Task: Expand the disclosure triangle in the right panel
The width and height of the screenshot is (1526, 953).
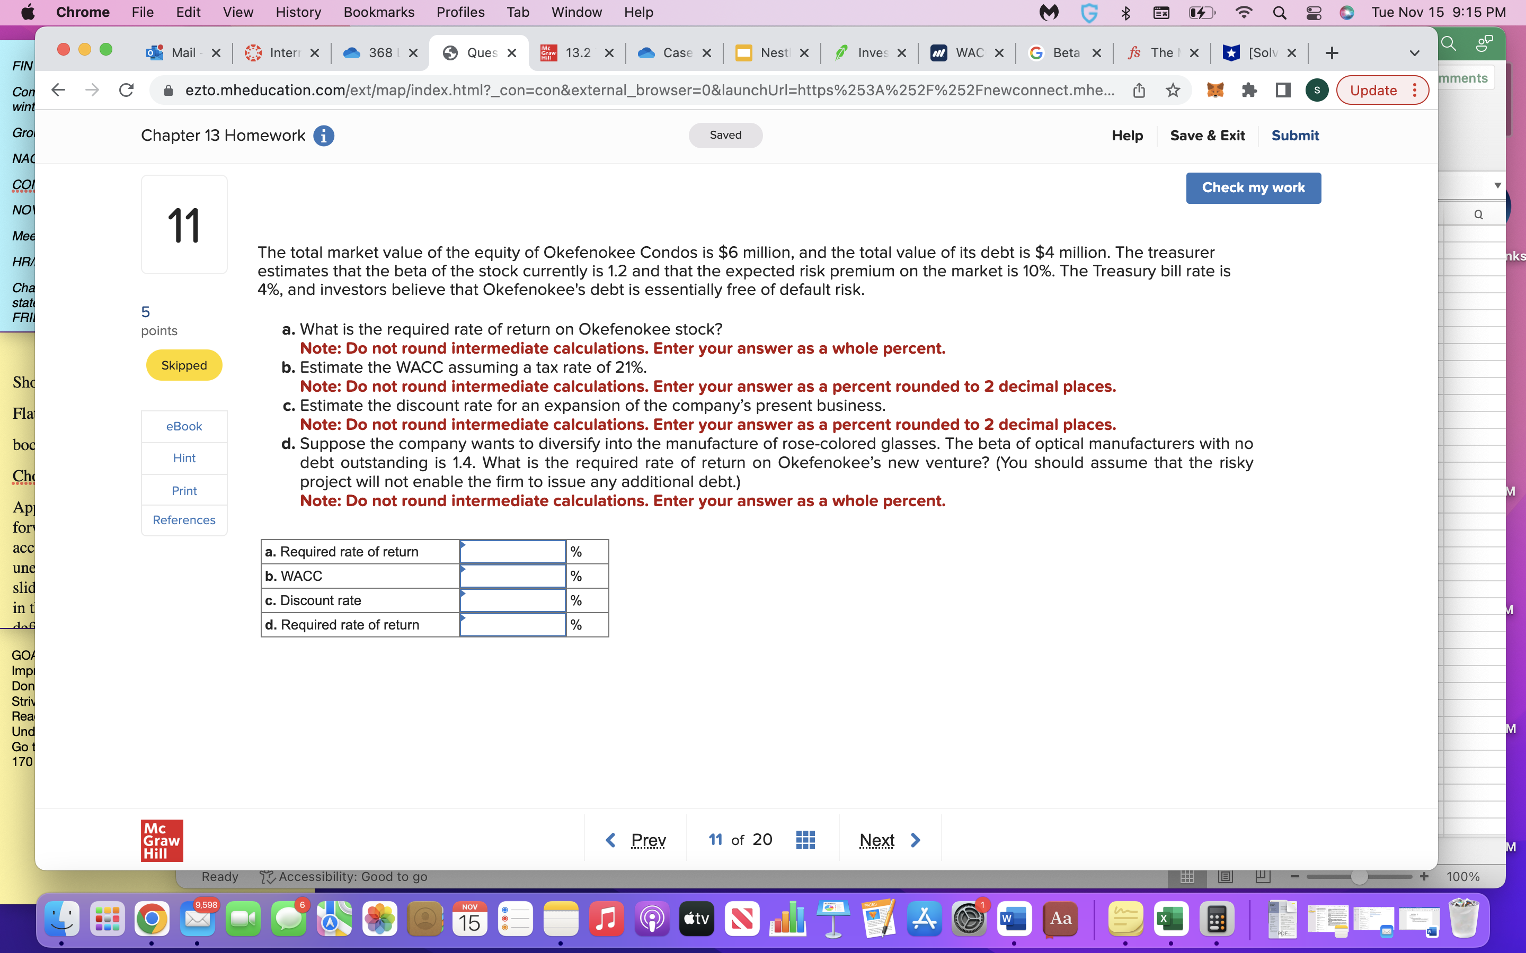Action: coord(1497,185)
